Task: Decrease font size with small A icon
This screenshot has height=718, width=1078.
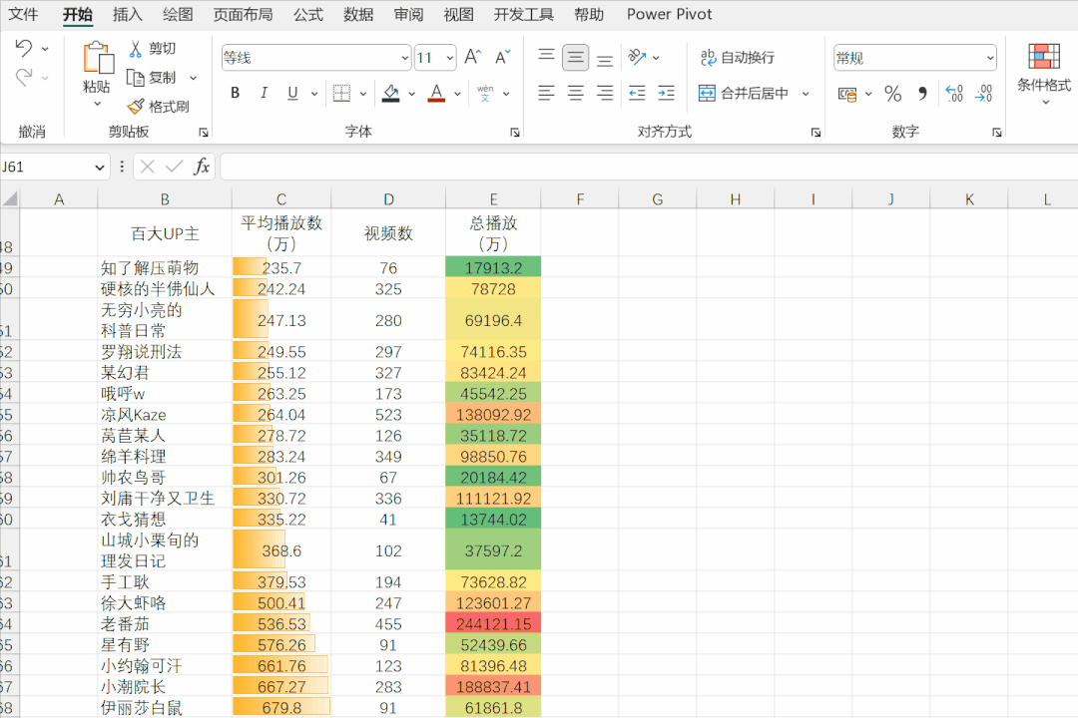Action: pos(502,57)
